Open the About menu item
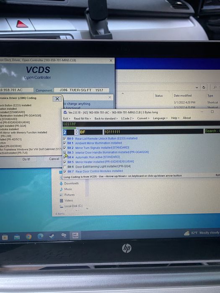 pyautogui.click(x=187, y=118)
